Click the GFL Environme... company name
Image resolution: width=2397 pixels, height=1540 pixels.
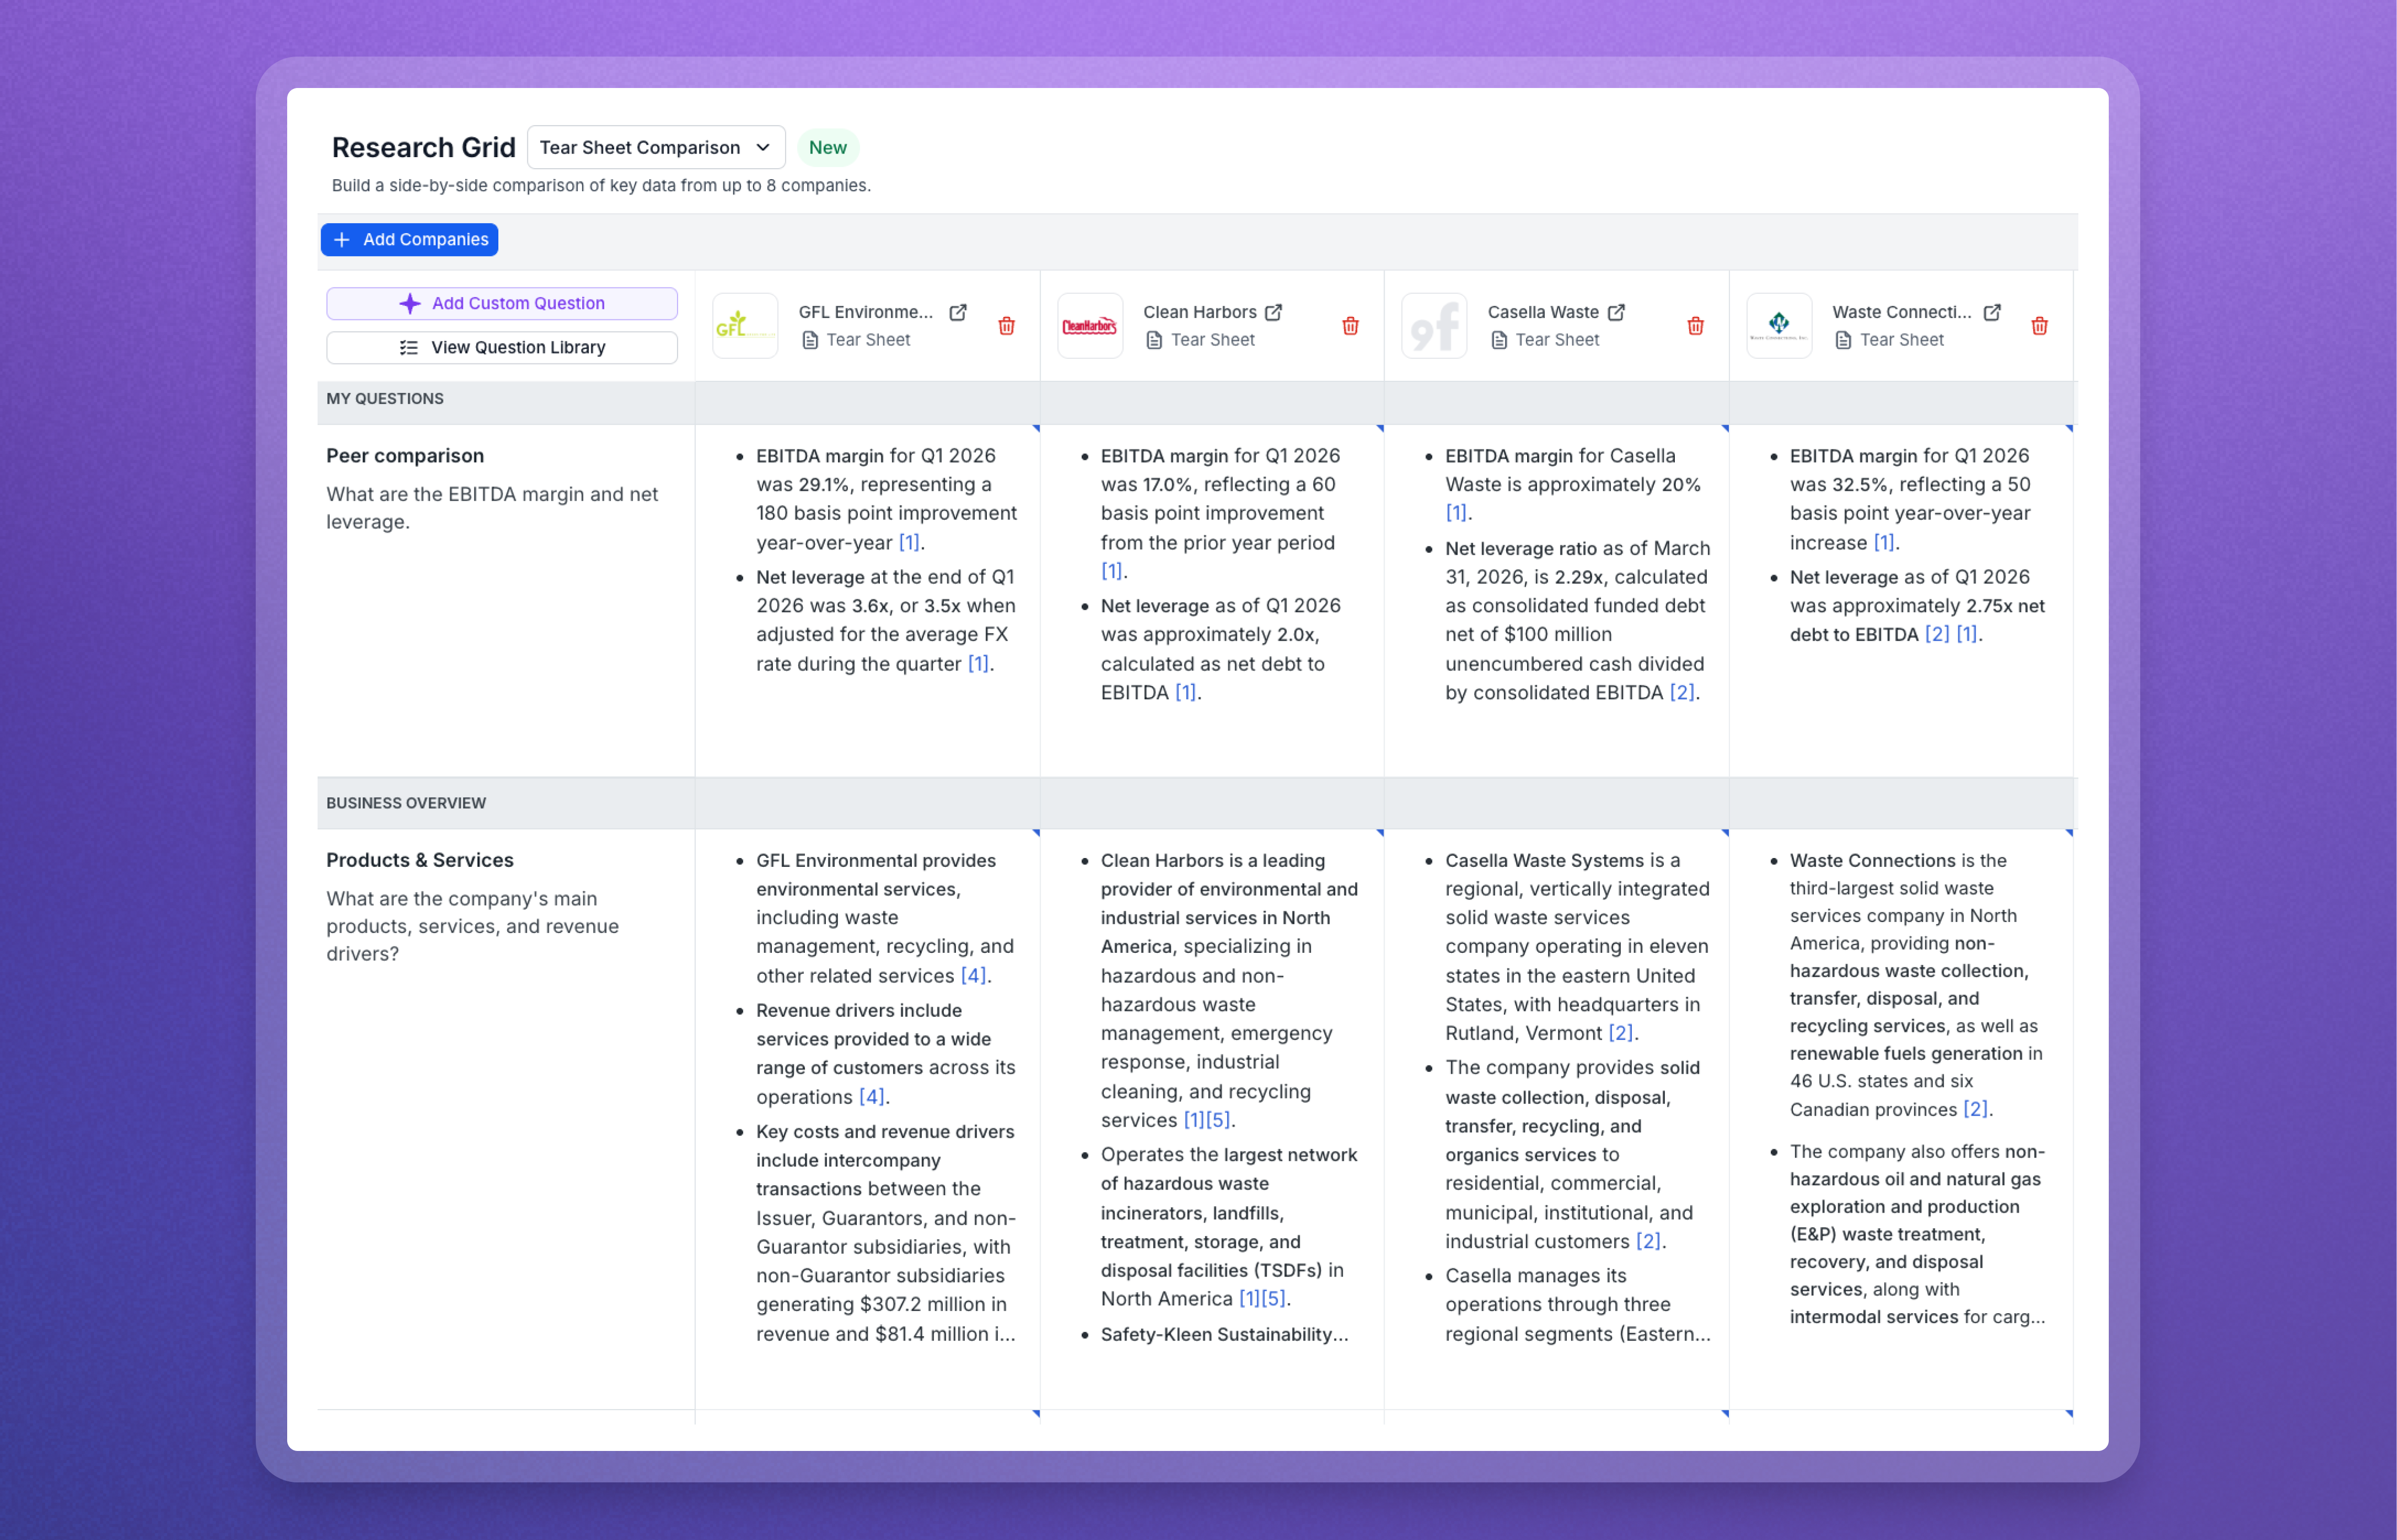(x=865, y=313)
